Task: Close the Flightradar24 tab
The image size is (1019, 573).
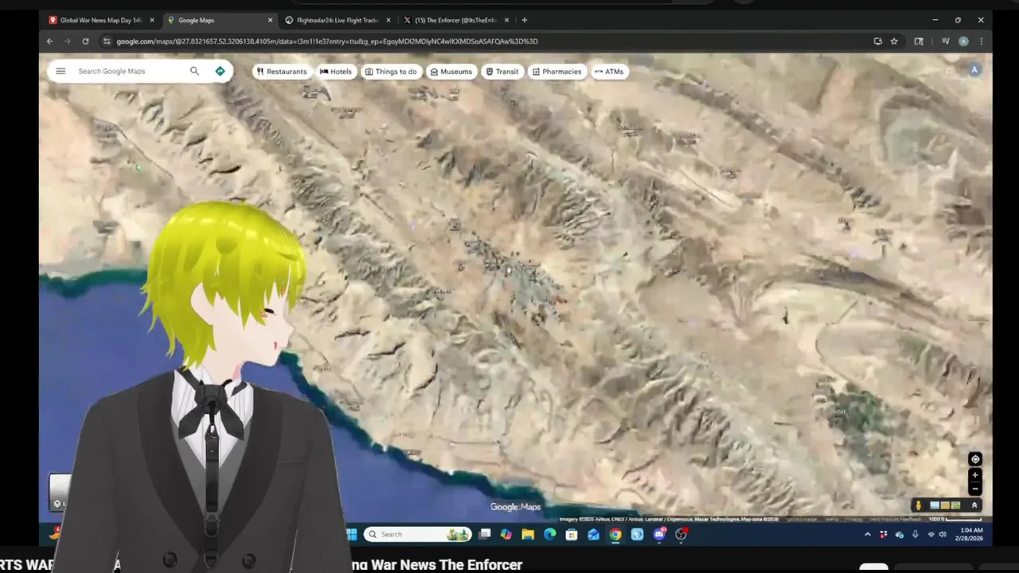Action: coord(388,20)
